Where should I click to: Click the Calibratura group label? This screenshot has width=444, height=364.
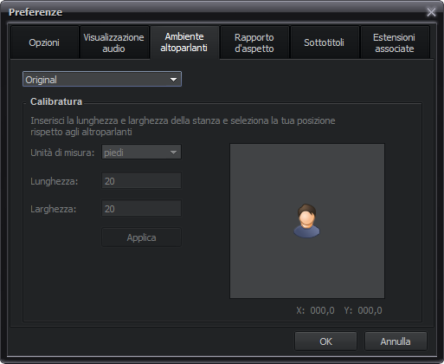[x=56, y=101]
